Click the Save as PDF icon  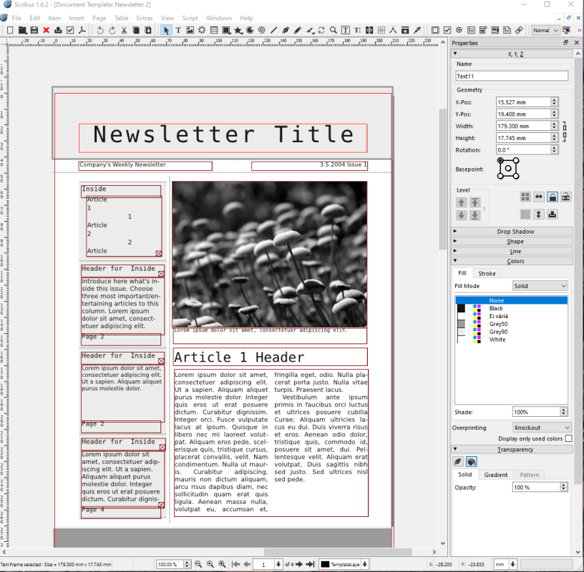[82, 30]
